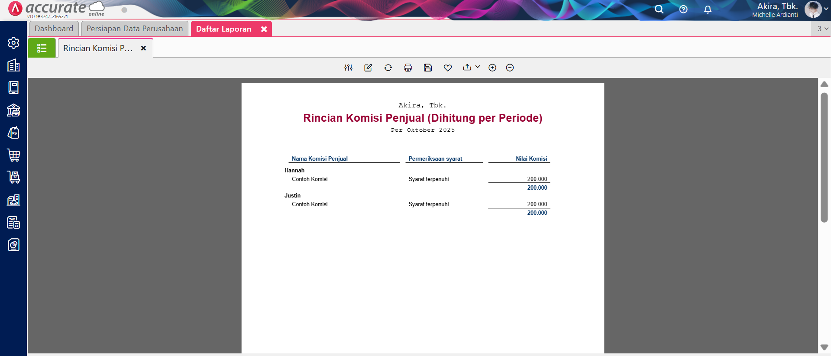Open the tab count dropdown showing 3

(822, 29)
